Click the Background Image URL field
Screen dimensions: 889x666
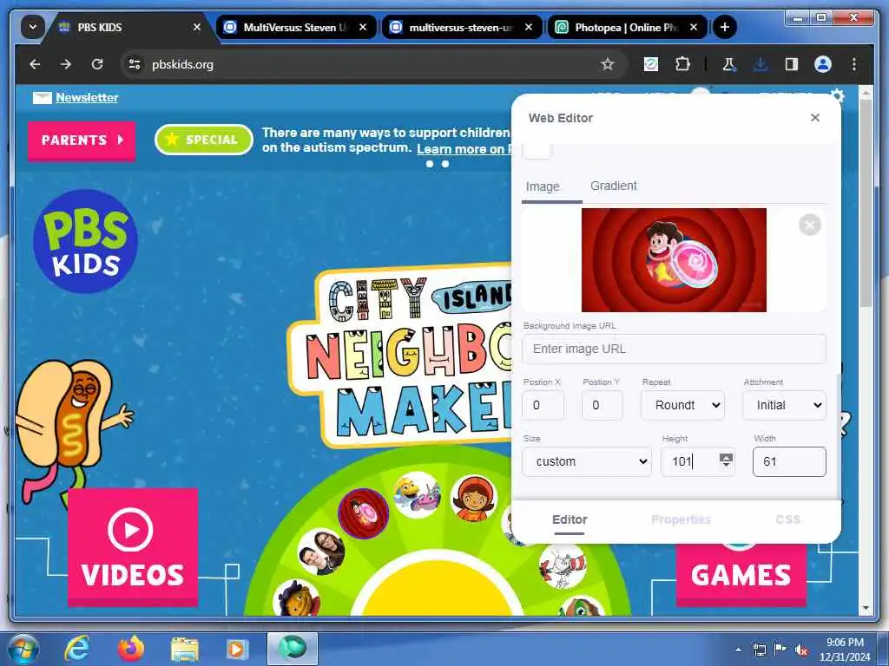coord(674,349)
